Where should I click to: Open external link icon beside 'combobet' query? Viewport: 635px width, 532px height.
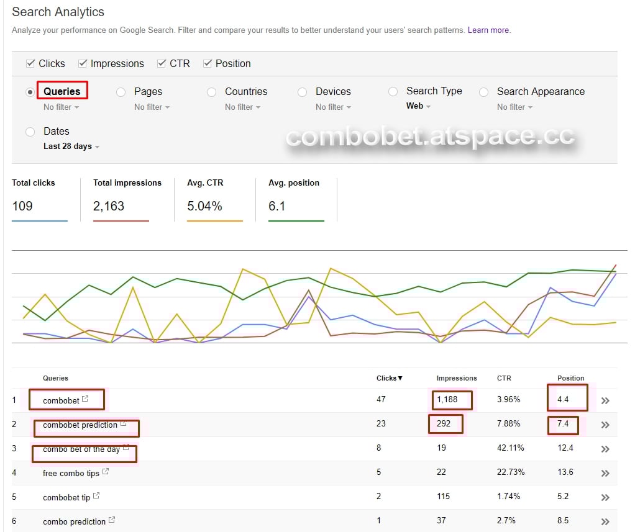[85, 400]
